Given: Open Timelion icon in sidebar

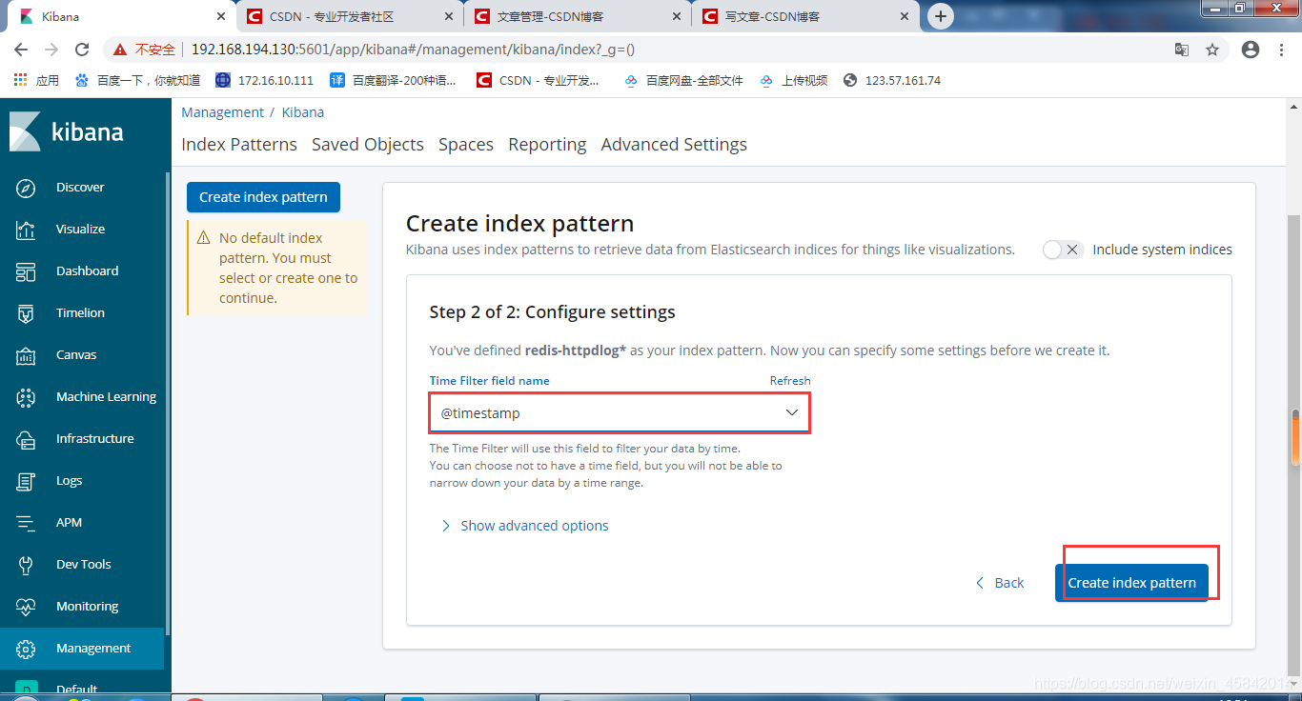Looking at the screenshot, I should point(26,313).
